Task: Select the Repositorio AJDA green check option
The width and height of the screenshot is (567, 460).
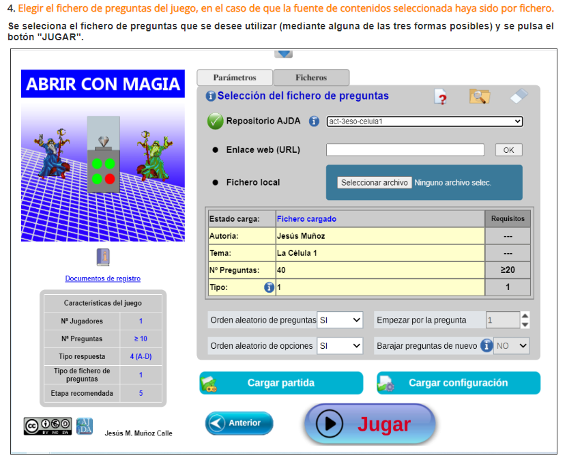Action: [x=216, y=121]
